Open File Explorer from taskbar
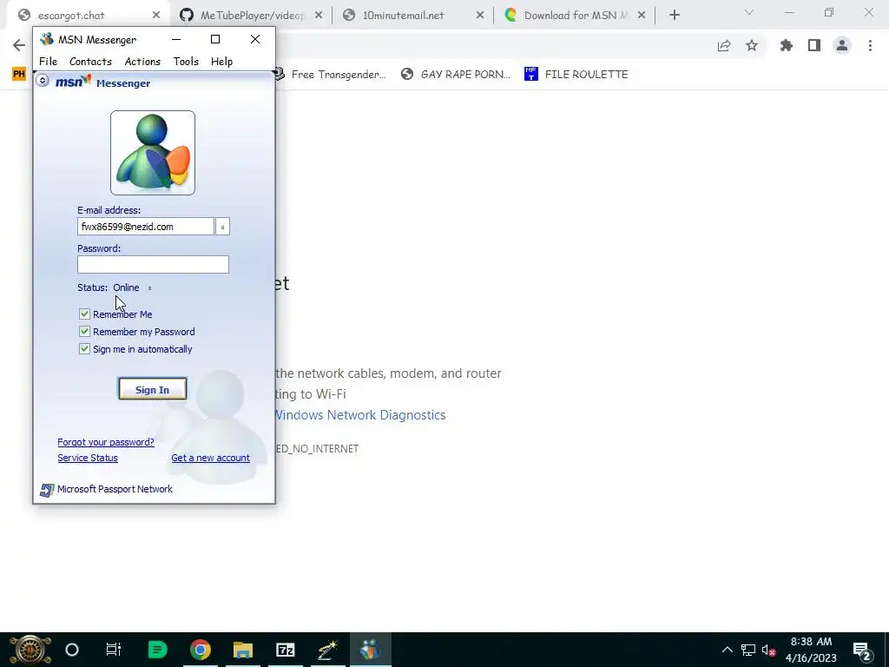The image size is (889, 667). (243, 650)
